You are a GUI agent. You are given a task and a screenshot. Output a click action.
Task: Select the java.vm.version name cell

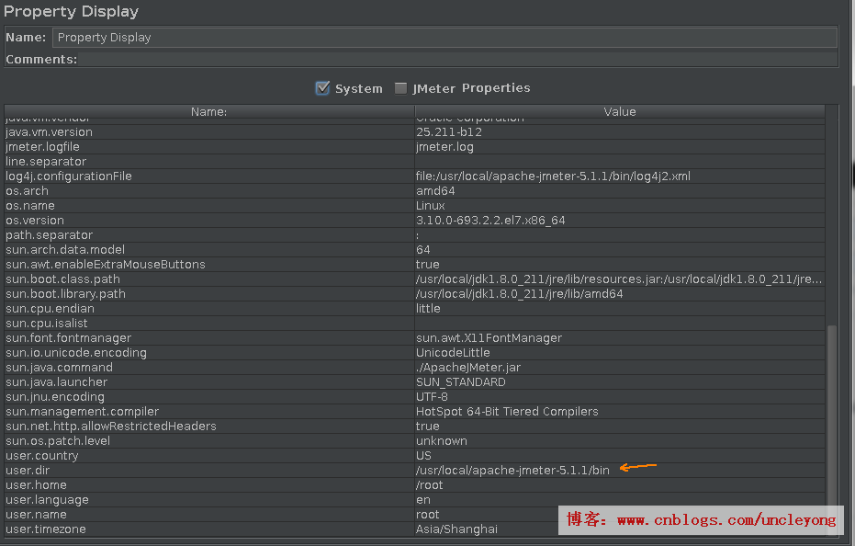pyautogui.click(x=49, y=132)
